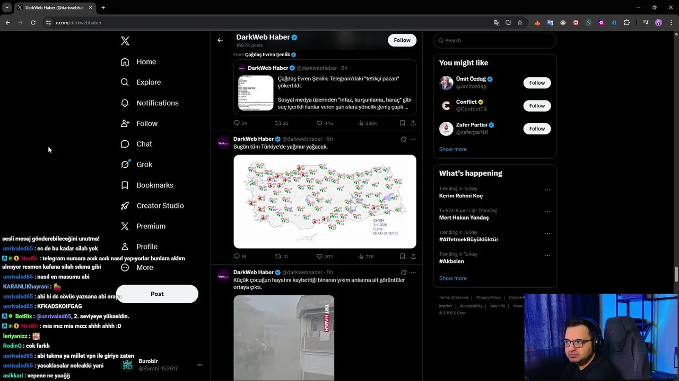The height and width of the screenshot is (381, 679).
Task: Open Terms of Service footer link
Action: click(x=454, y=297)
